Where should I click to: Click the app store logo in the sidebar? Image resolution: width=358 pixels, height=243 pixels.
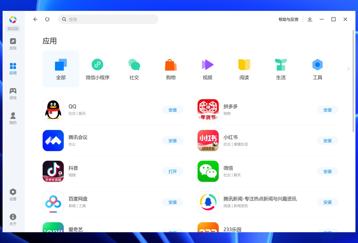point(13,20)
